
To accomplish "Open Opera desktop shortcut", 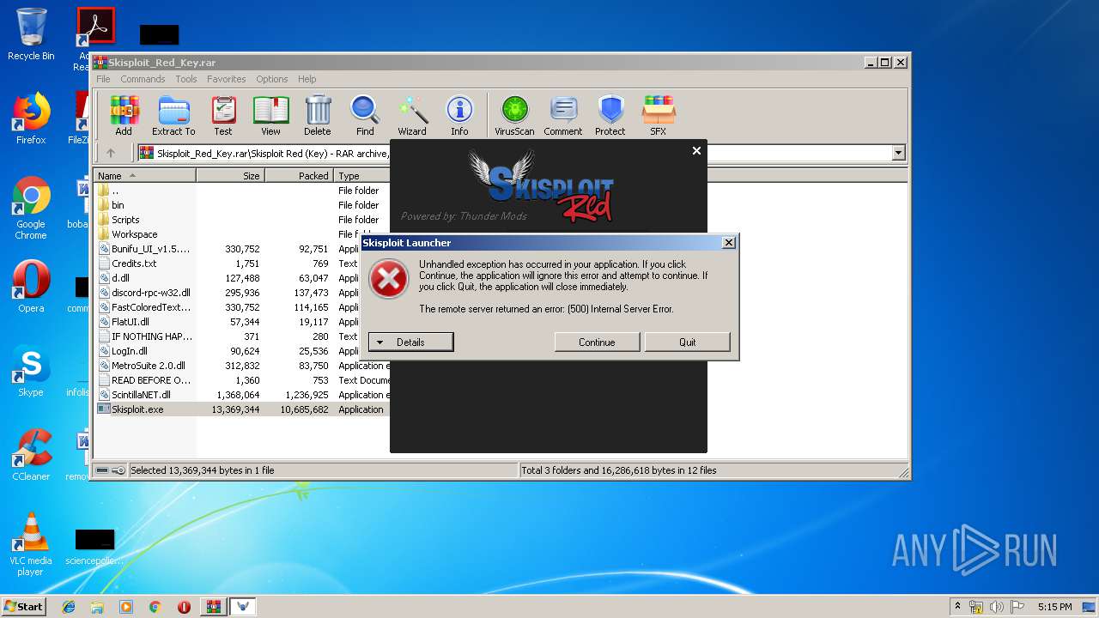I will (31, 286).
